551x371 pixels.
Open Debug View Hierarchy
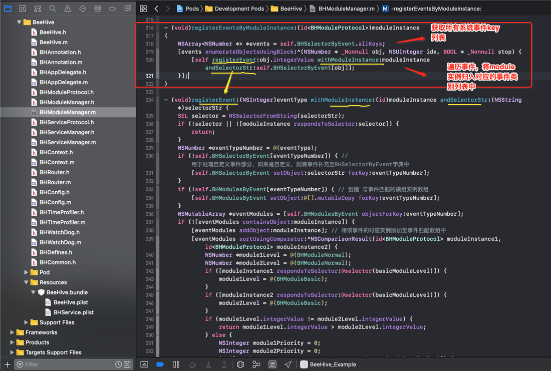pyautogui.click(x=240, y=364)
